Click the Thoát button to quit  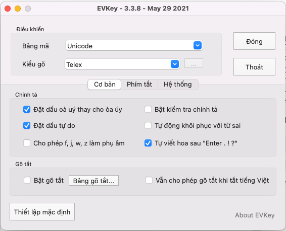click(254, 66)
